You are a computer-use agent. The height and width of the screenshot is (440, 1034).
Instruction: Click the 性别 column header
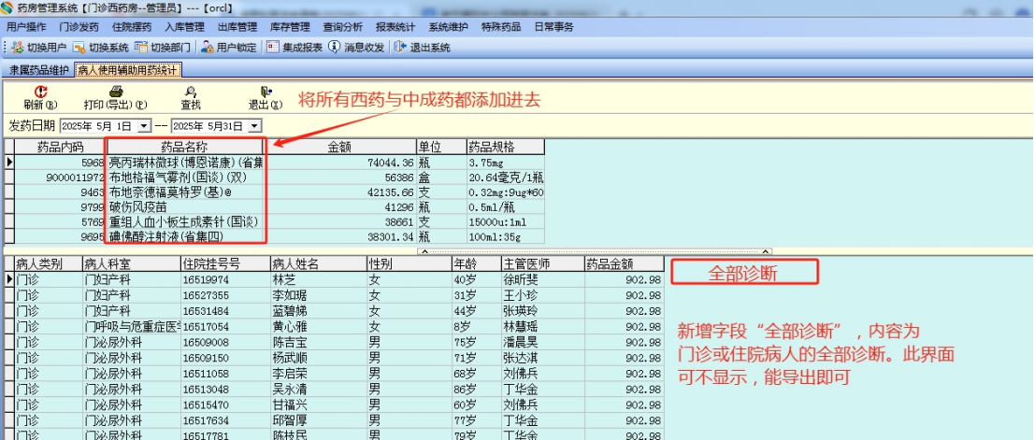409,264
